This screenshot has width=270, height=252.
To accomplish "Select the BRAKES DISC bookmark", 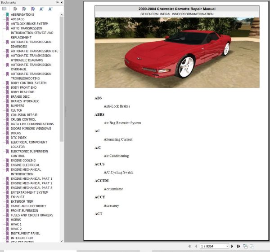I will pyautogui.click(x=20, y=96).
